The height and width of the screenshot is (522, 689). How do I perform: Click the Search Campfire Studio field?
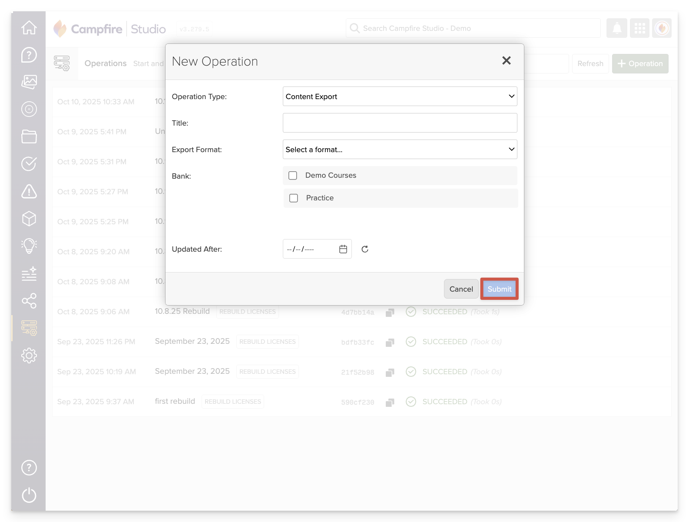[x=474, y=28]
